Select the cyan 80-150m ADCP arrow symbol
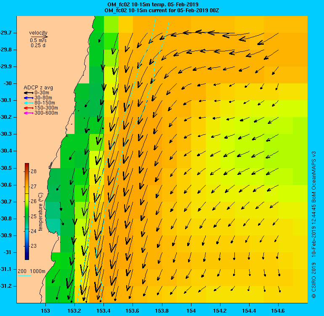 [x=29, y=103]
